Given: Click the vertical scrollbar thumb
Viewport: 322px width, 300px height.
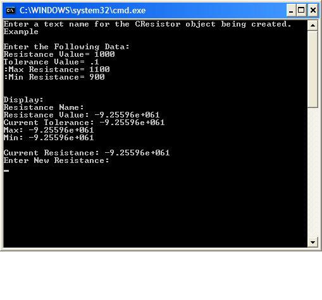Looking at the screenshot, I should (x=313, y=69).
